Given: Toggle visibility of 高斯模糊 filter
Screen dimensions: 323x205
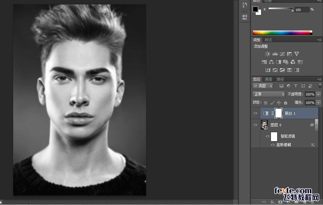Looking at the screenshot, I should click(272, 145).
